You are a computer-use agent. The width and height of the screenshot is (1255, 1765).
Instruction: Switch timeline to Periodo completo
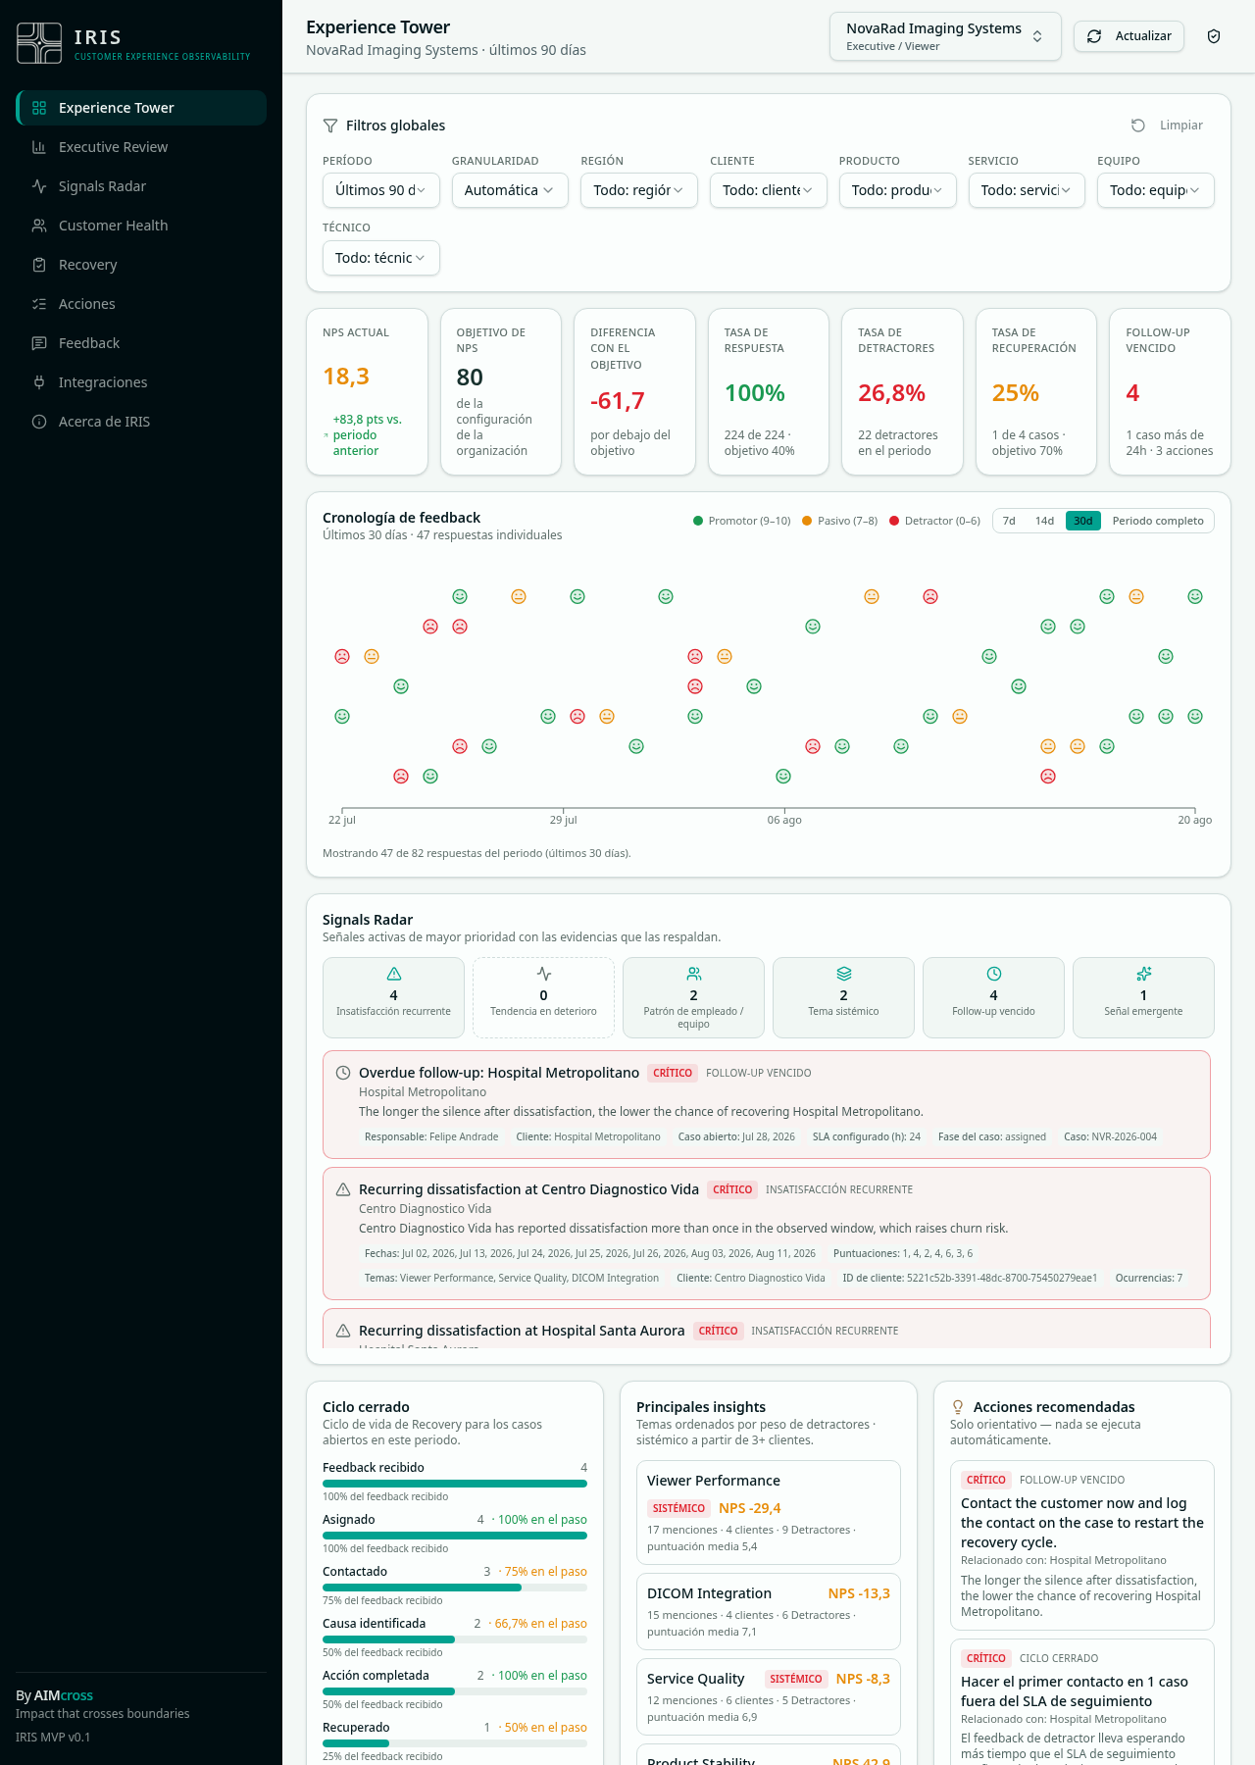tap(1158, 521)
